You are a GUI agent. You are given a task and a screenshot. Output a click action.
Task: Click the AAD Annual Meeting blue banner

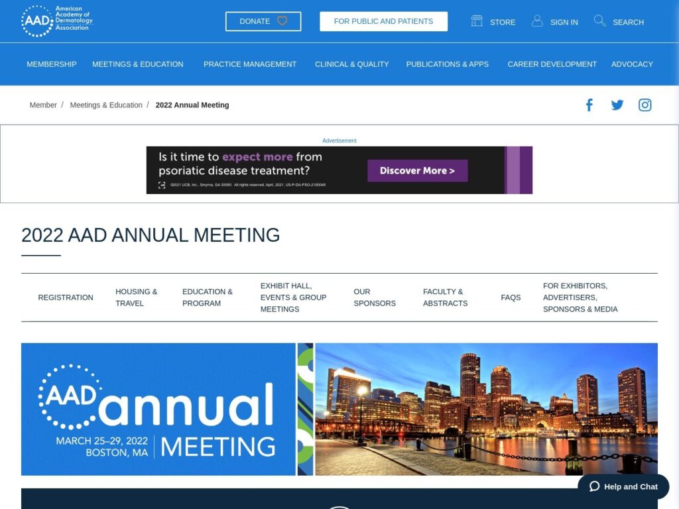pos(158,409)
